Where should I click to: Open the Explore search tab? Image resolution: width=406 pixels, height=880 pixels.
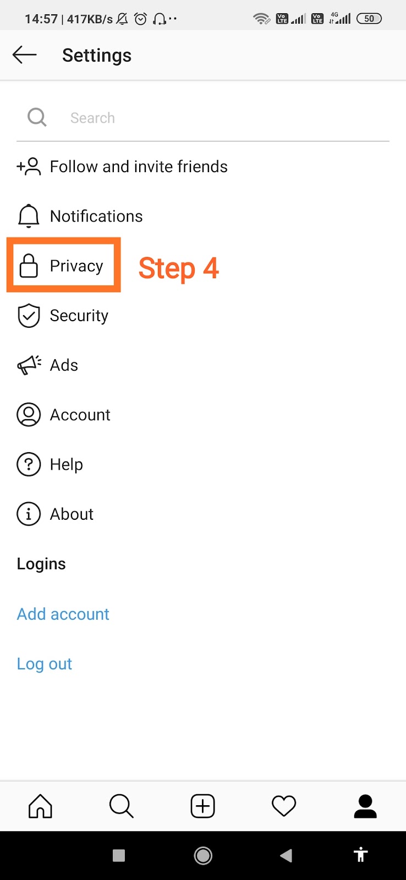(x=121, y=806)
